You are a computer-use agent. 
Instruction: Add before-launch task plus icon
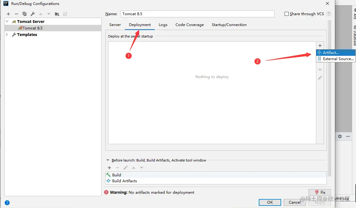(x=109, y=168)
